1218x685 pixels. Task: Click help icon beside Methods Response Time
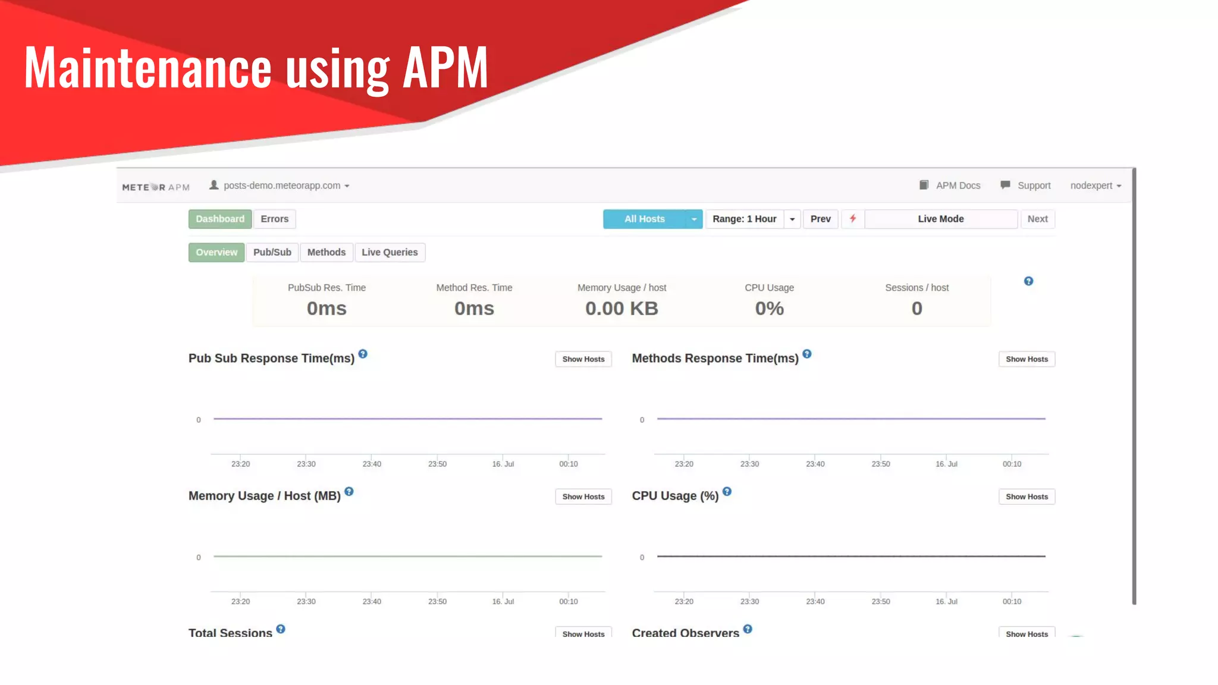point(807,354)
